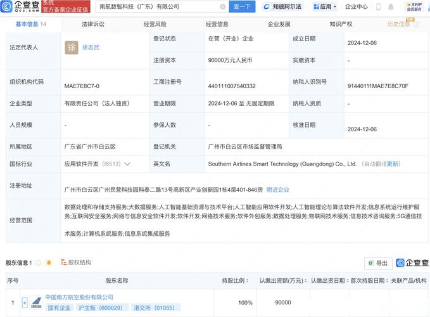Click the 100% shareholding value
Viewport: 430px width, 317px height.
tap(245, 302)
